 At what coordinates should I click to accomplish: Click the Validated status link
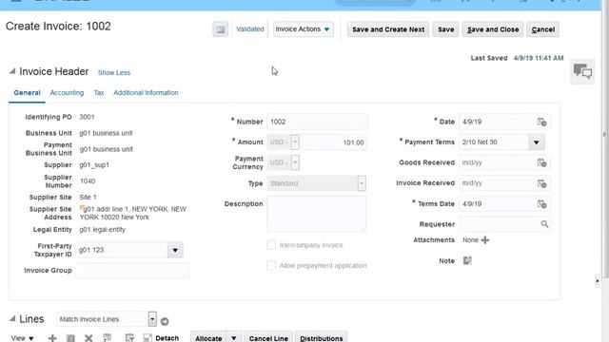coord(249,29)
